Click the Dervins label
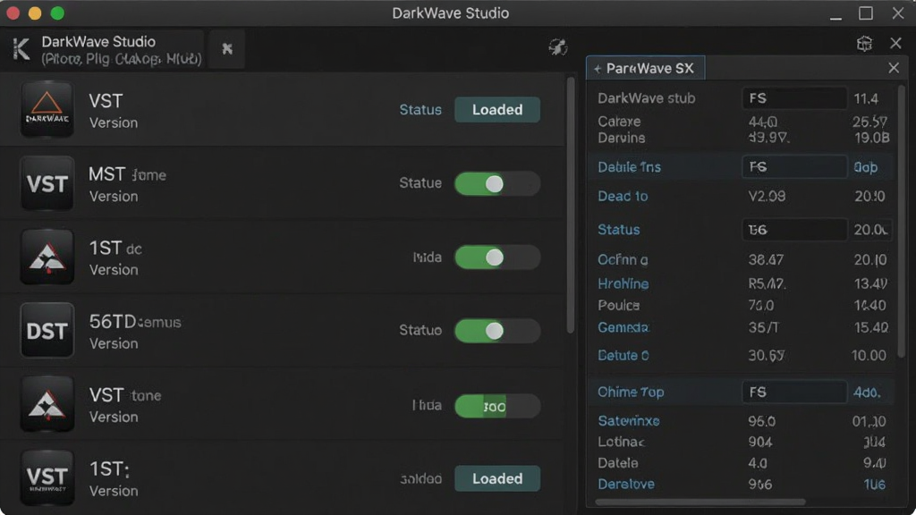The height and width of the screenshot is (515, 916). point(622,138)
